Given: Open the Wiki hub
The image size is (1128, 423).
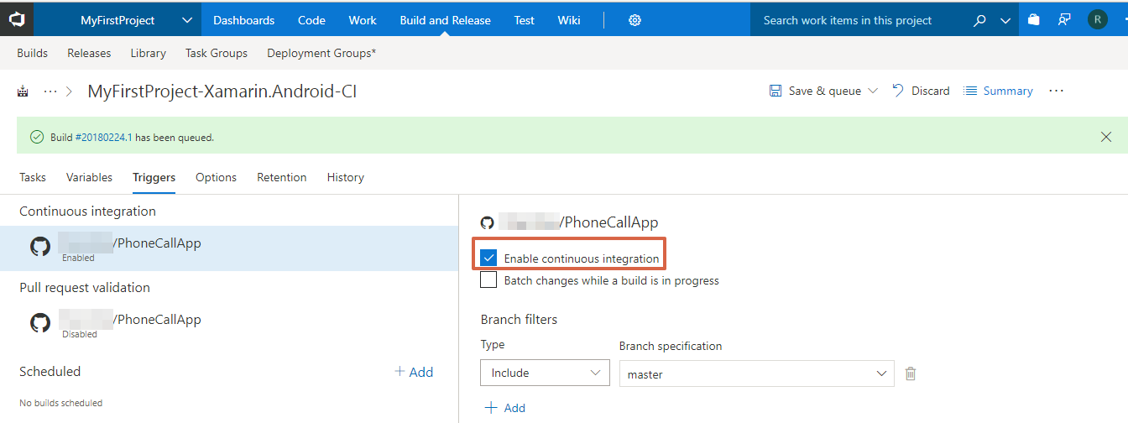Looking at the screenshot, I should [x=569, y=20].
